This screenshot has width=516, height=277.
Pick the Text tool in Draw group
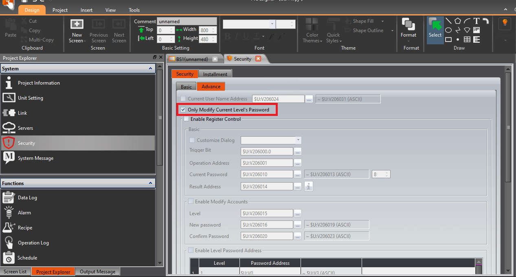coord(476,21)
